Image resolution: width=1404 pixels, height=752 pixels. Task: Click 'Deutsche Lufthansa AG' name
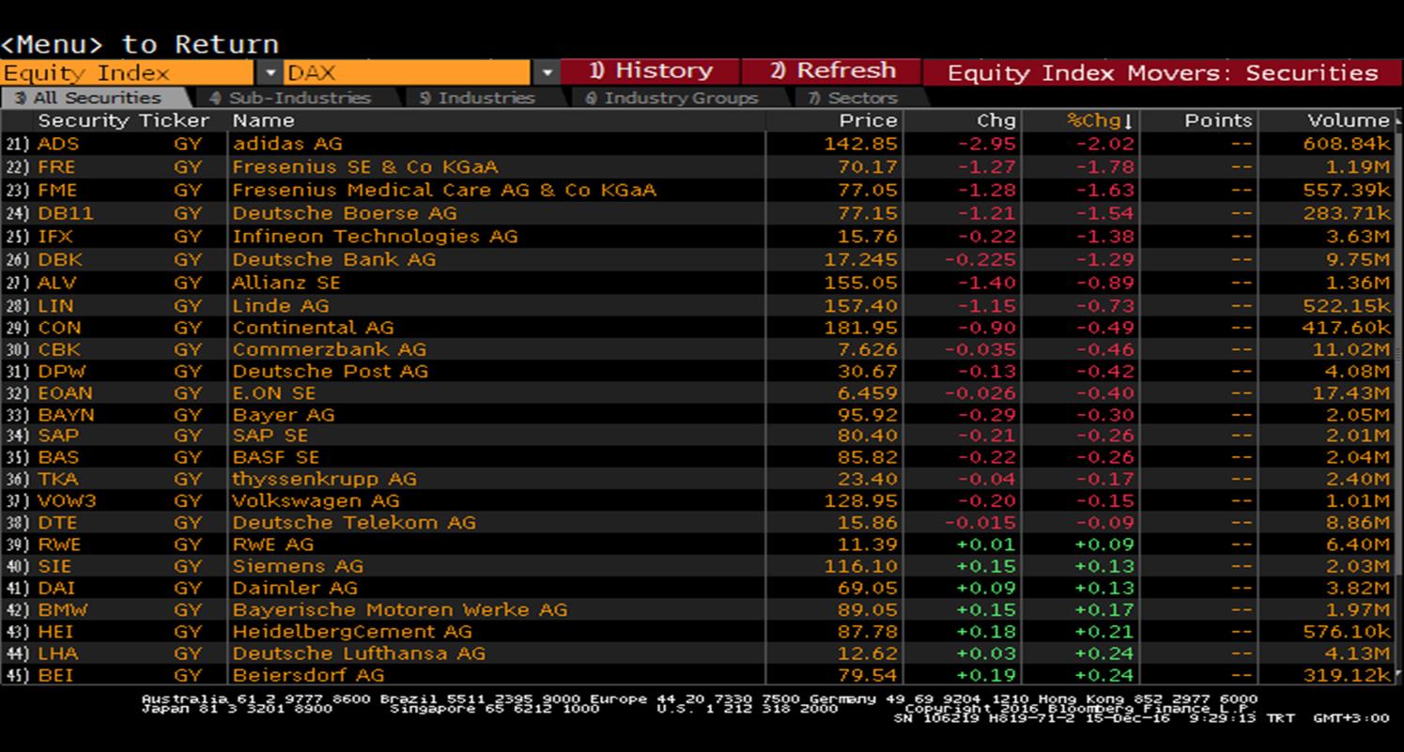coord(359,653)
